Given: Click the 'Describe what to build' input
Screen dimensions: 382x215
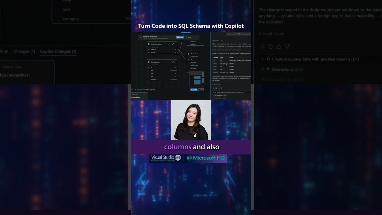Looking at the screenshot, I should click(x=232, y=98).
